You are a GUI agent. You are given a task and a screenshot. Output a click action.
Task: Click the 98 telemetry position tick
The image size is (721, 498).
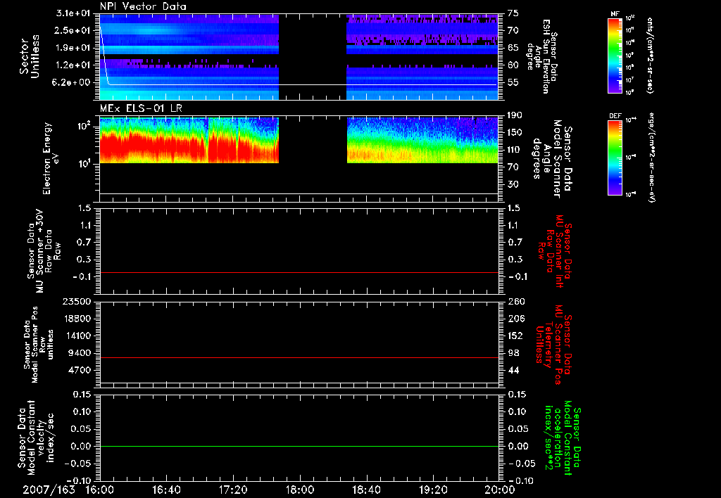pos(513,353)
